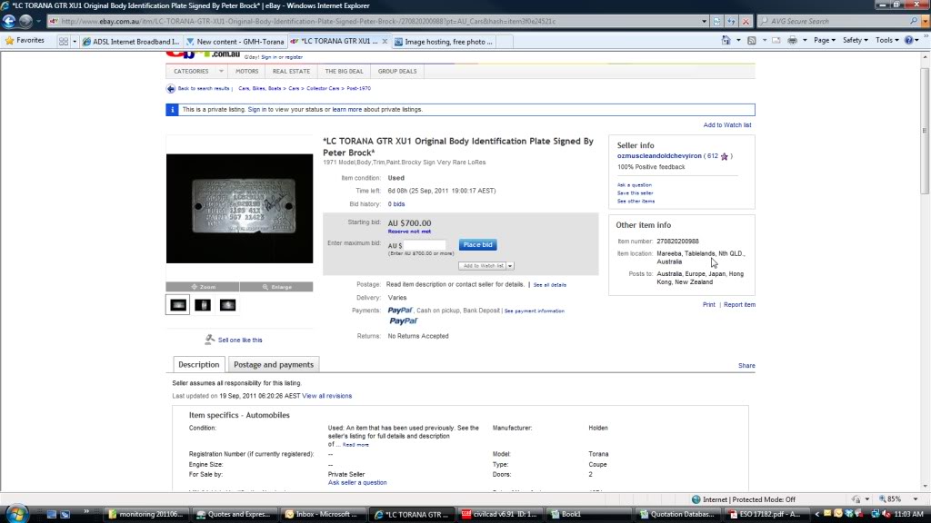This screenshot has height=523, width=931.
Task: Click the Report item link
Action: click(739, 305)
